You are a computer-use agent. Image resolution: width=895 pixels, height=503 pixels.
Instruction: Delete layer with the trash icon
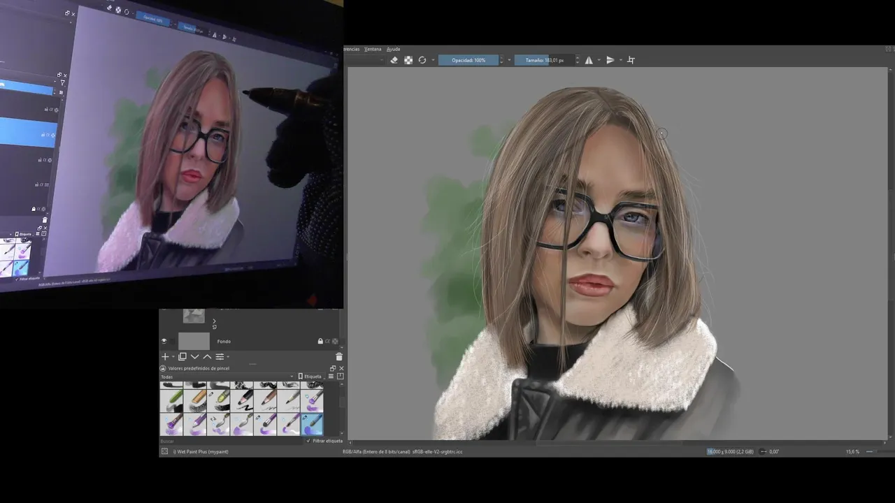[339, 357]
